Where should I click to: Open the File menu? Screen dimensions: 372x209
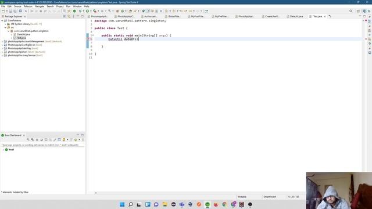[3, 6]
